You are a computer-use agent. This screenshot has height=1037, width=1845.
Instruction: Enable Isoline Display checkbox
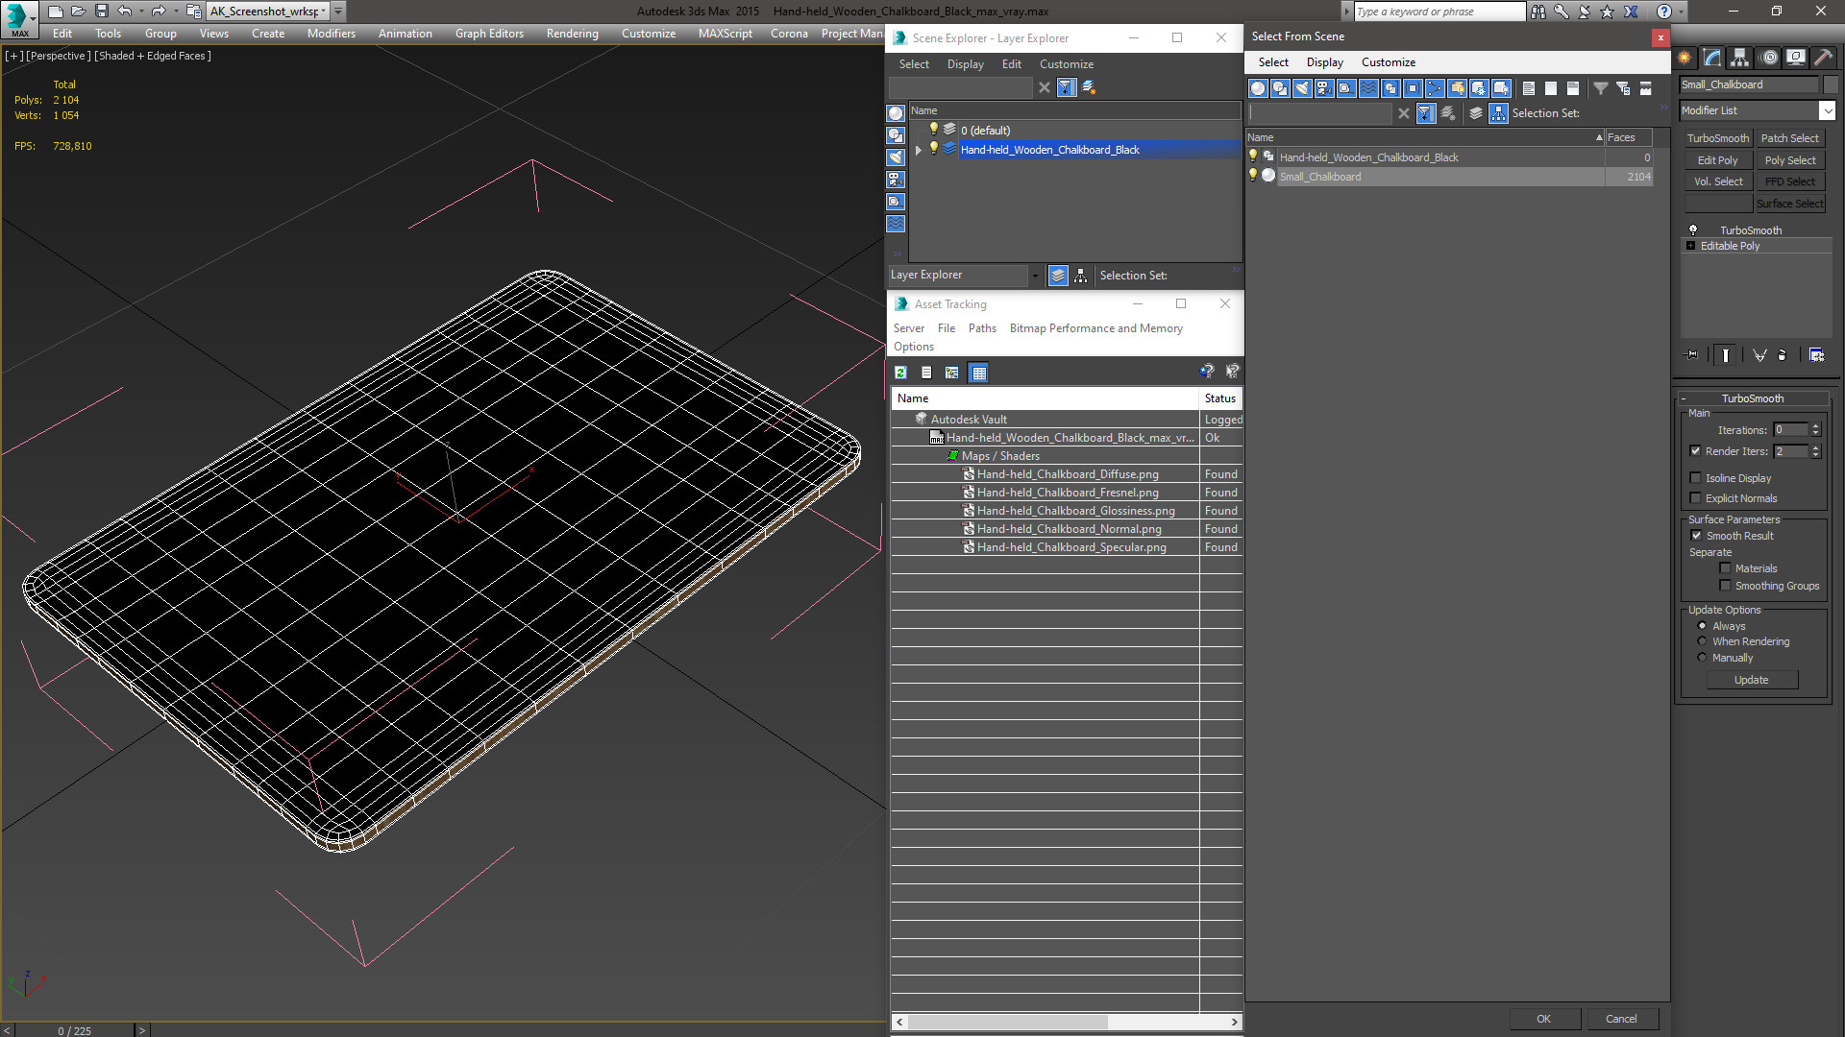(1696, 478)
